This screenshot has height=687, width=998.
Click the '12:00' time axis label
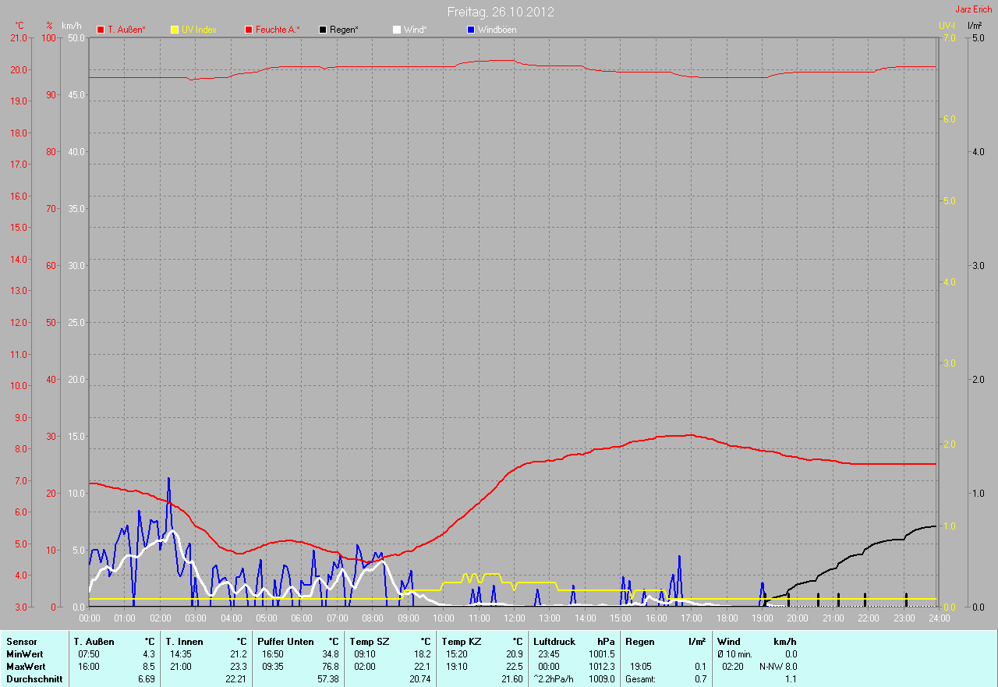[514, 618]
